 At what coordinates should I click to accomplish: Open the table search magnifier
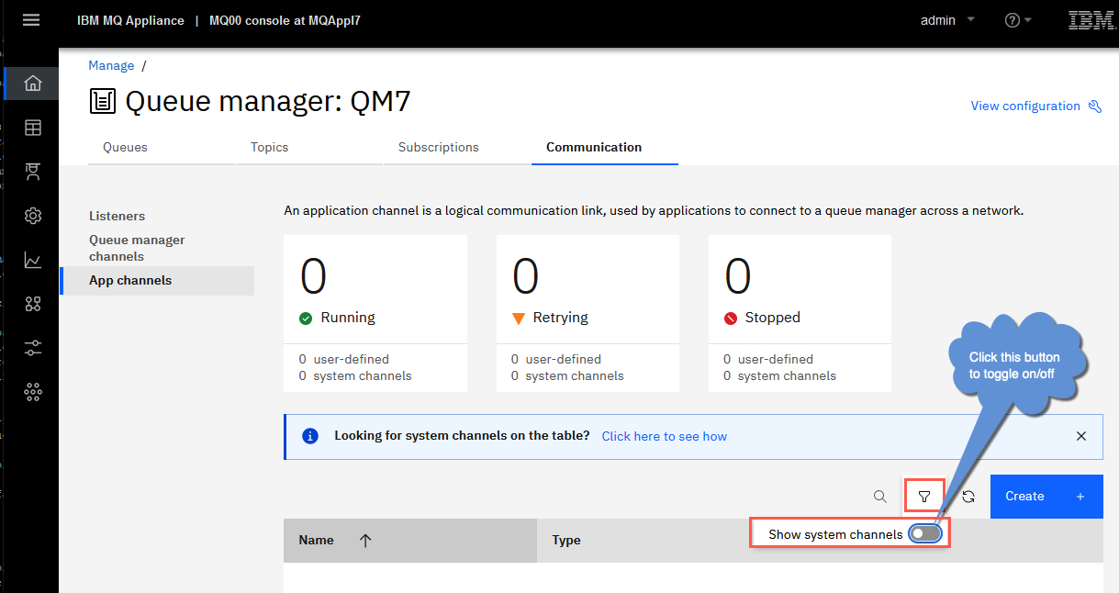[880, 497]
